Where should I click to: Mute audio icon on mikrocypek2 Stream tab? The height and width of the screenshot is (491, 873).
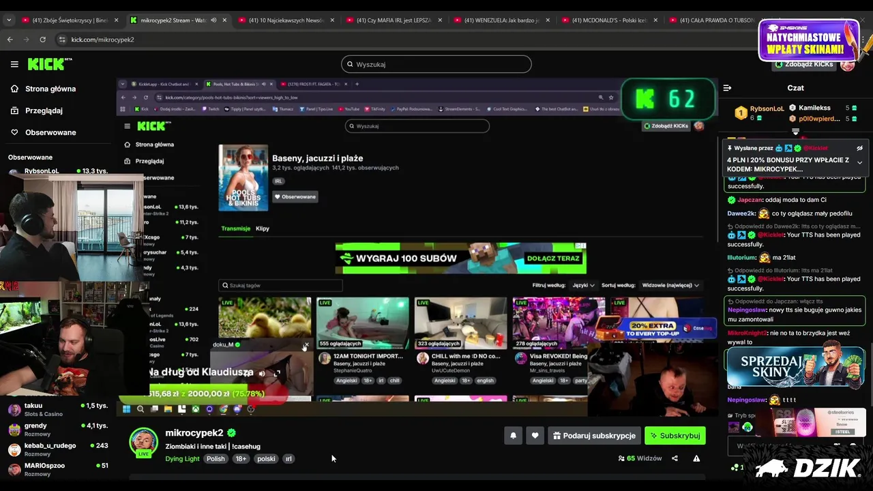pyautogui.click(x=213, y=20)
